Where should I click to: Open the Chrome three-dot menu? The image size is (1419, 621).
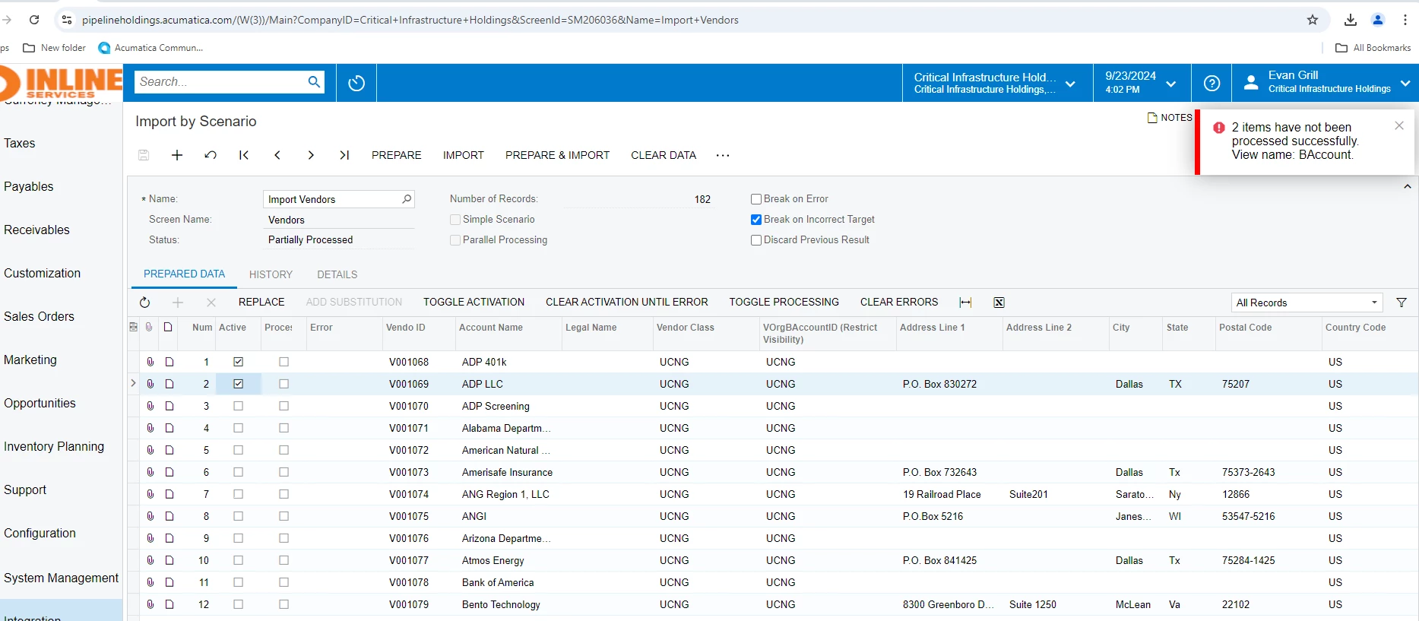tap(1405, 20)
